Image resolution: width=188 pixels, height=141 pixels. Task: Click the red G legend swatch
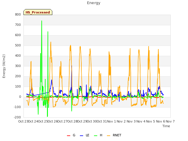[68, 136]
